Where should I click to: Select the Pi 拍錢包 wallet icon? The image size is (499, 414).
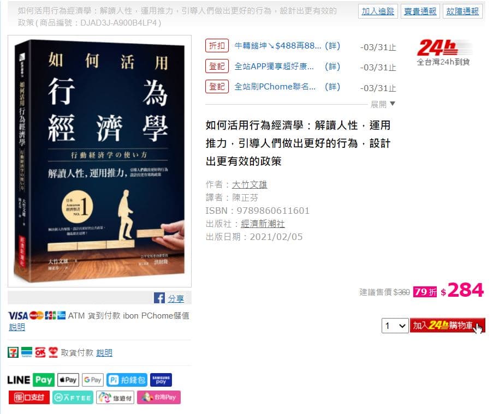coord(127,380)
